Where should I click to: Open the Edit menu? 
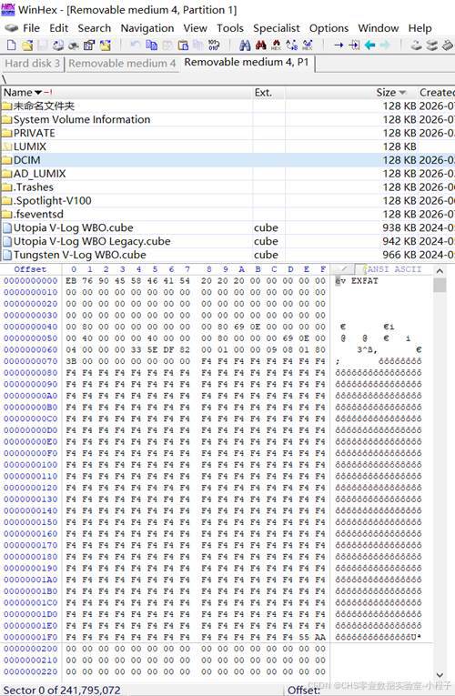click(58, 28)
